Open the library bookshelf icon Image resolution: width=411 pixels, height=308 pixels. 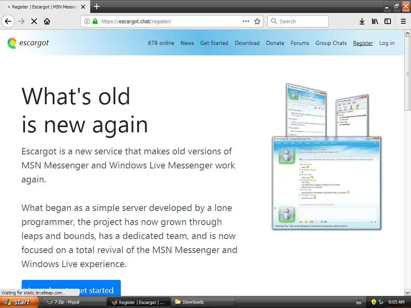click(x=375, y=21)
